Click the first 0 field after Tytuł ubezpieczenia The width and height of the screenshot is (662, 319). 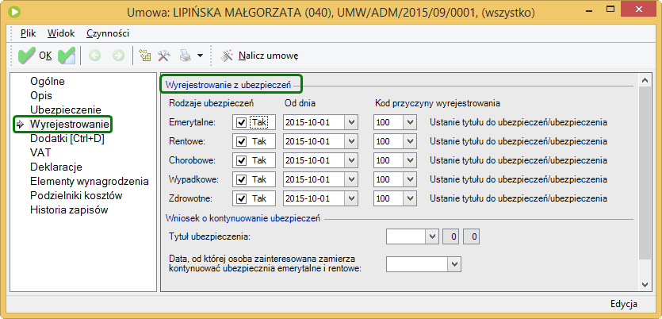450,237
